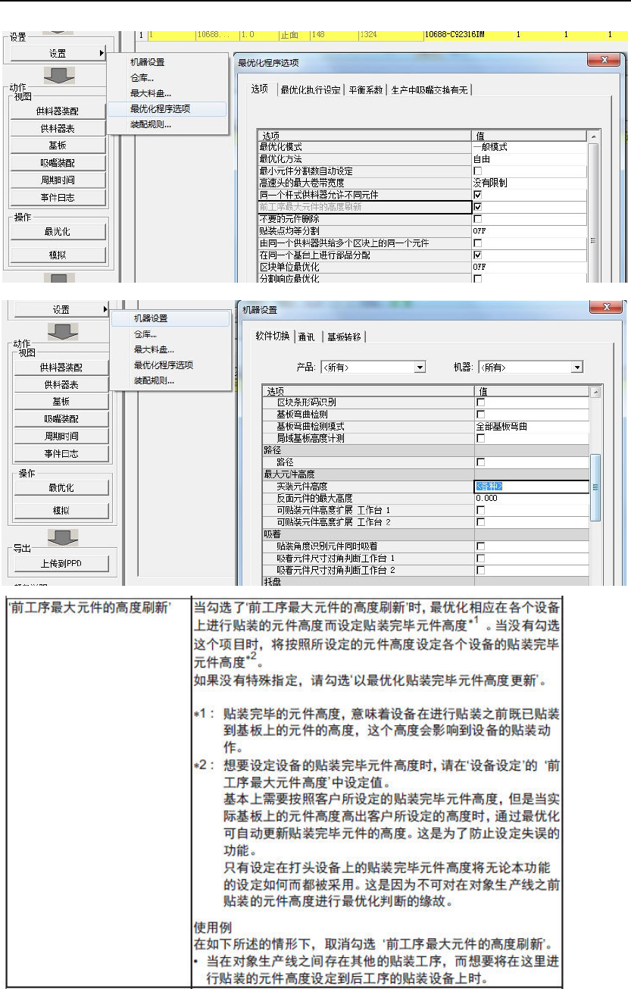Tick the 路径 checkbox
This screenshot has width=631, height=989.
[x=480, y=462]
